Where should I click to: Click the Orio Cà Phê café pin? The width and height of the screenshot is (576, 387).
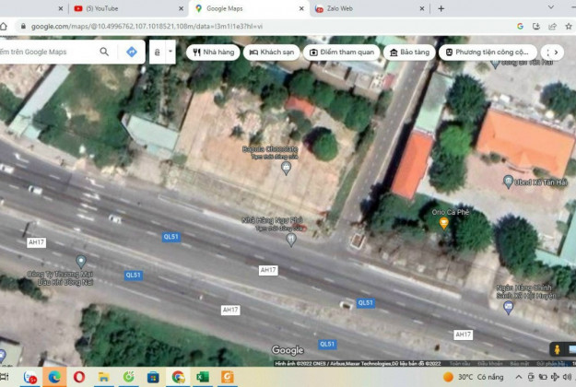pos(444,224)
